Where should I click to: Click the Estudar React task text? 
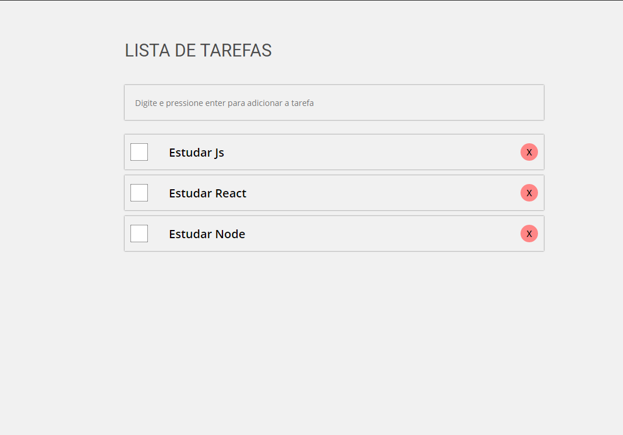click(207, 193)
